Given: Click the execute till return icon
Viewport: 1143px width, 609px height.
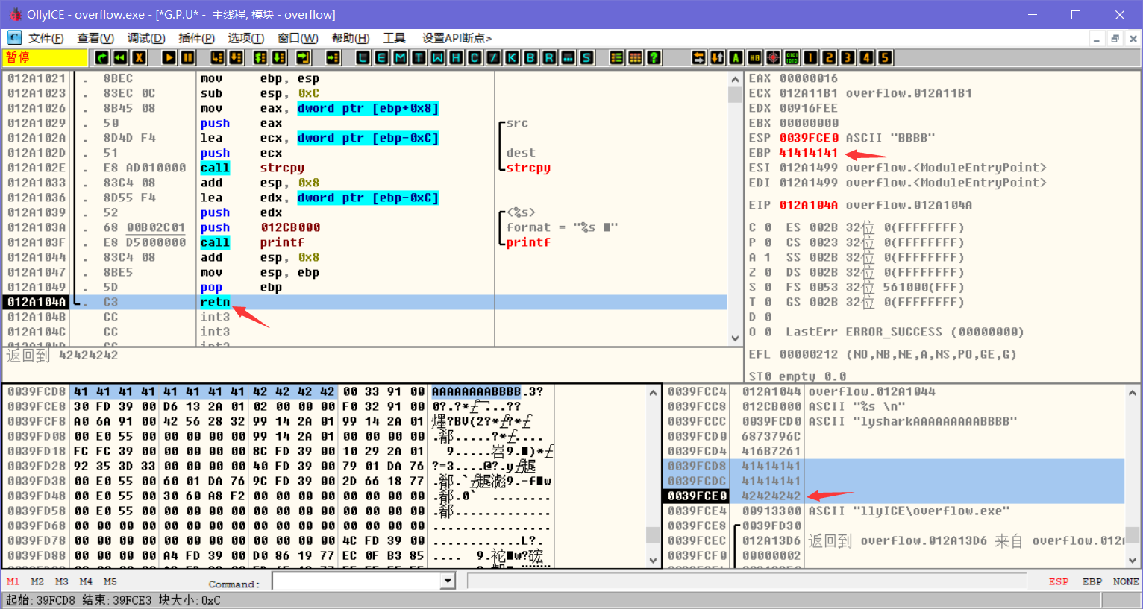Looking at the screenshot, I should coord(304,57).
